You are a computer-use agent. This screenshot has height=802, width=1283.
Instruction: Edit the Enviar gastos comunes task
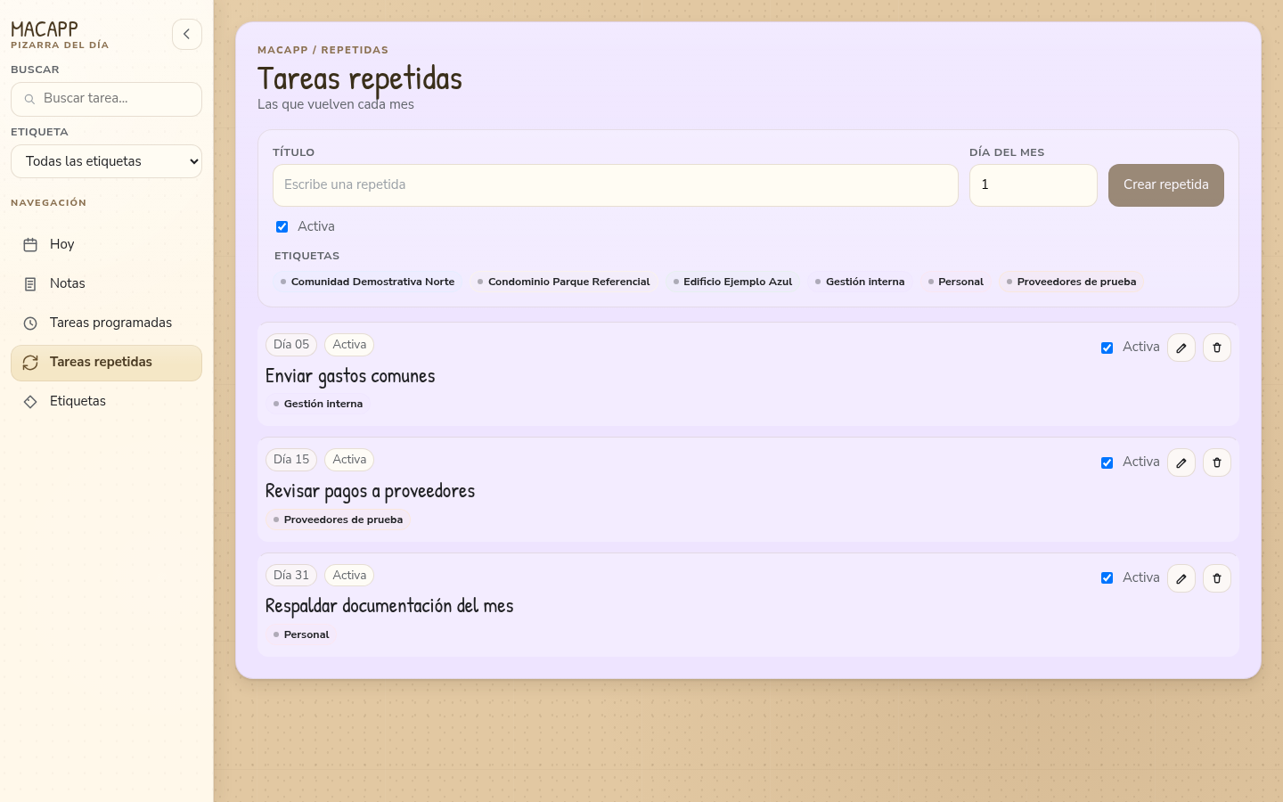point(1181,348)
